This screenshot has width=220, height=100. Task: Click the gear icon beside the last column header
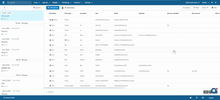(216, 13)
